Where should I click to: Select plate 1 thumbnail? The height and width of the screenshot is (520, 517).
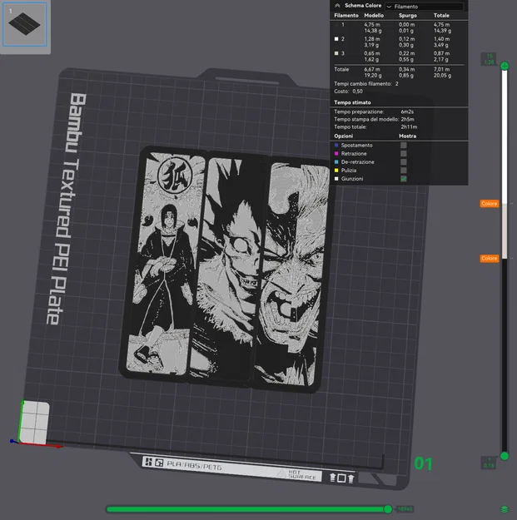[x=24, y=24]
